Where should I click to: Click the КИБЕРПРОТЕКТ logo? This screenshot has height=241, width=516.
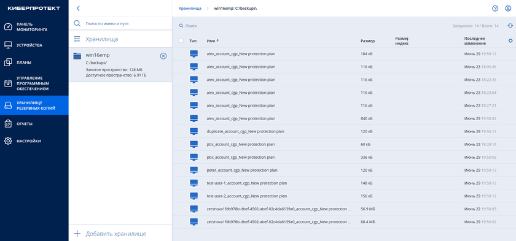point(34,8)
